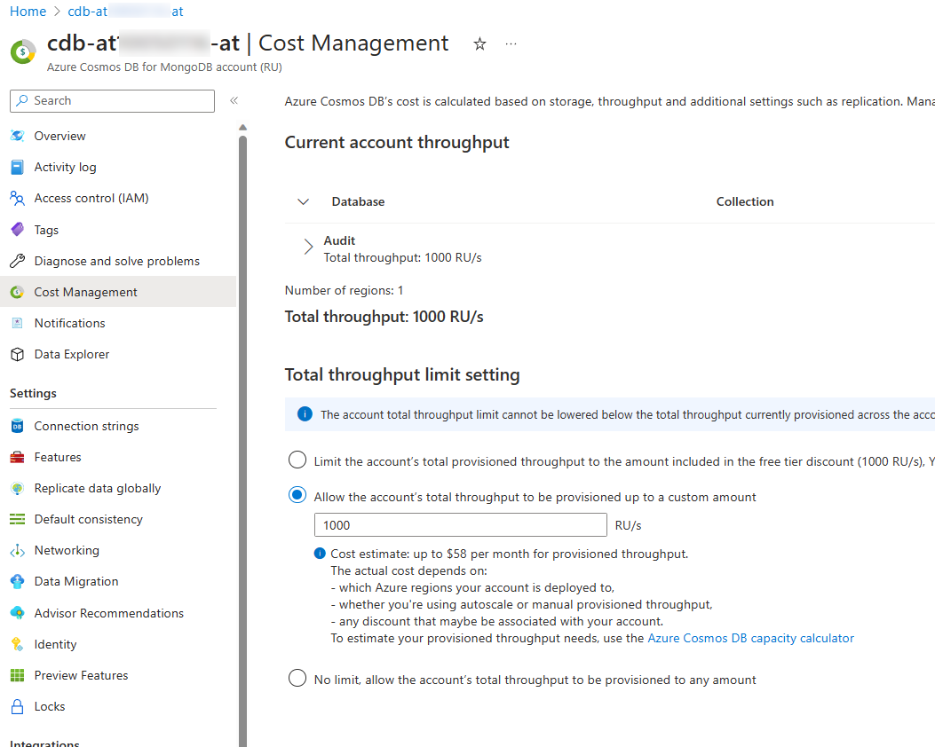This screenshot has height=747, width=935.
Task: Select limit throughput to free tier discount radio
Action: [x=297, y=460]
